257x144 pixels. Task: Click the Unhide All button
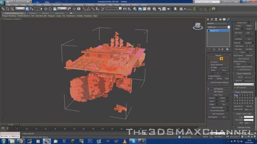(249, 56)
